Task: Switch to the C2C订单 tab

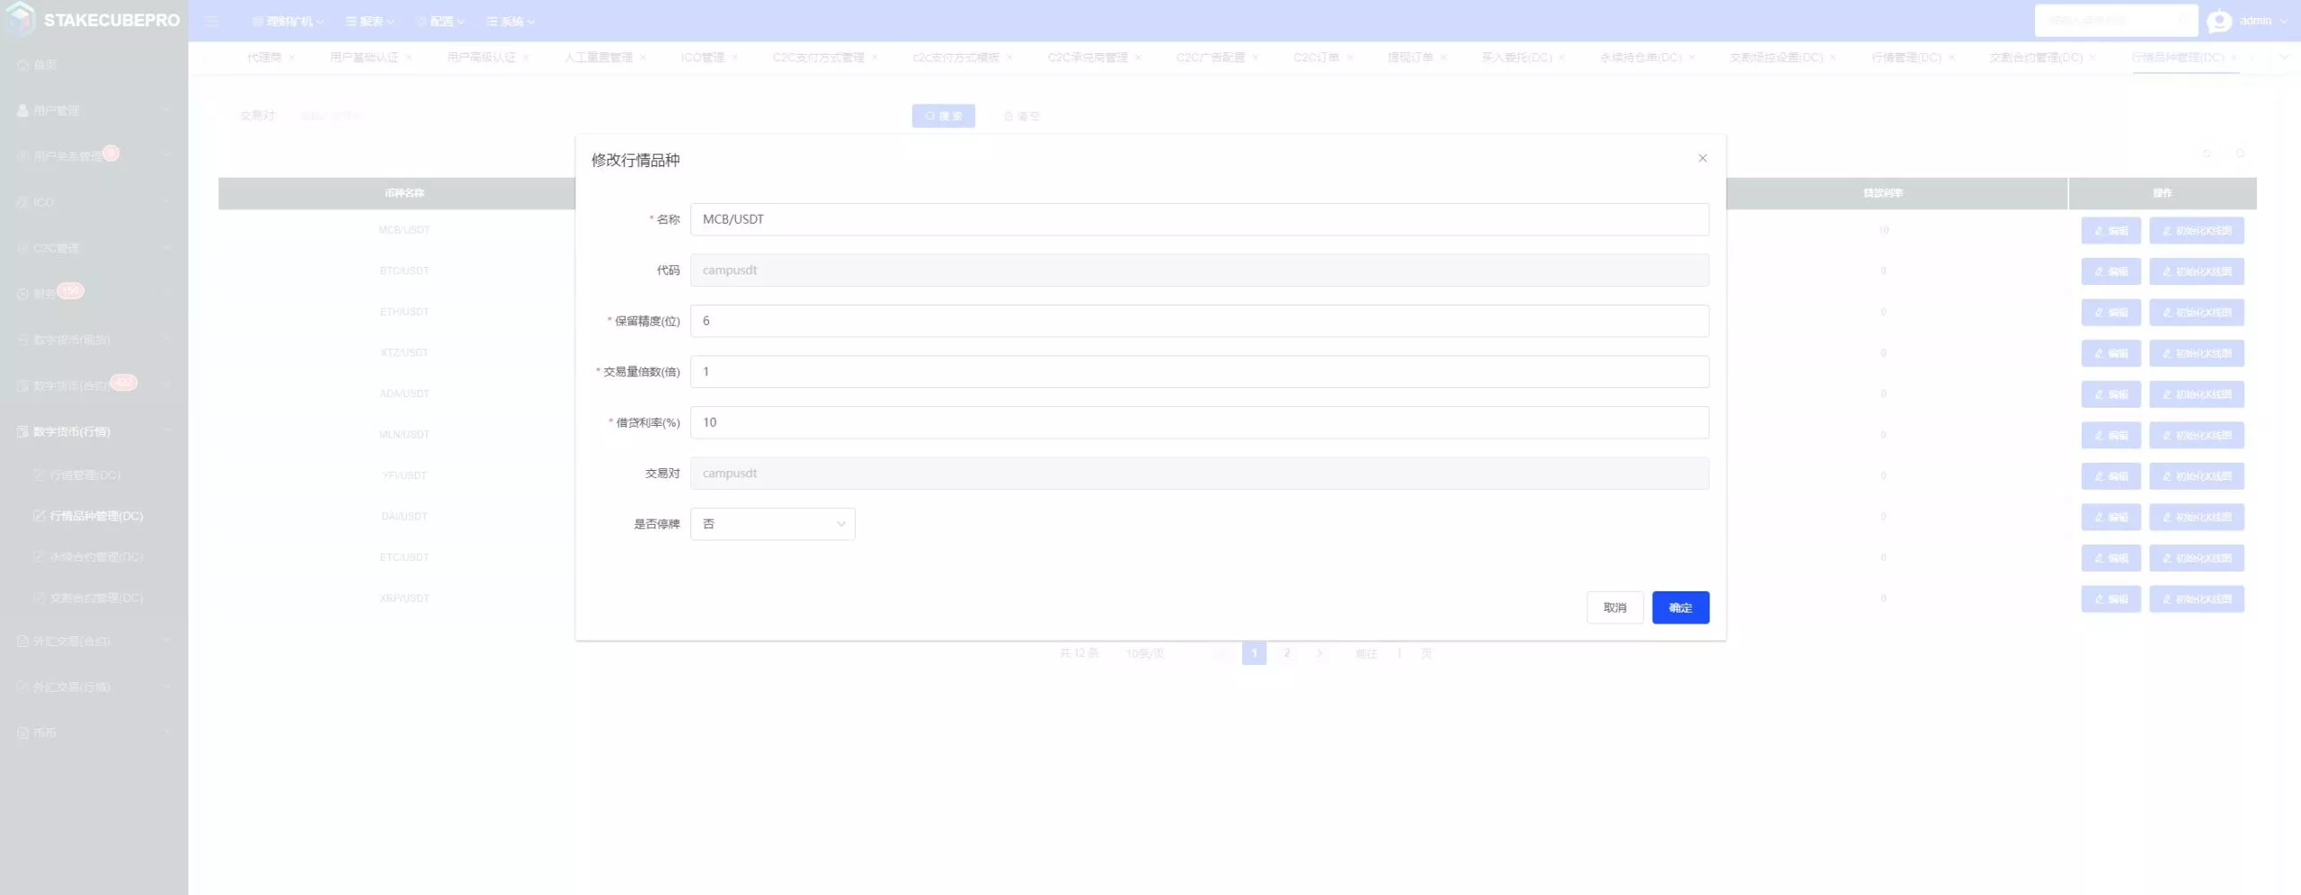Action: pyautogui.click(x=1316, y=58)
